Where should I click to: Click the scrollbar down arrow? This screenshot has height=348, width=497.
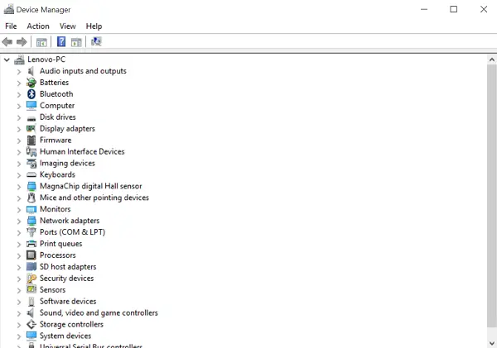pyautogui.click(x=491, y=343)
